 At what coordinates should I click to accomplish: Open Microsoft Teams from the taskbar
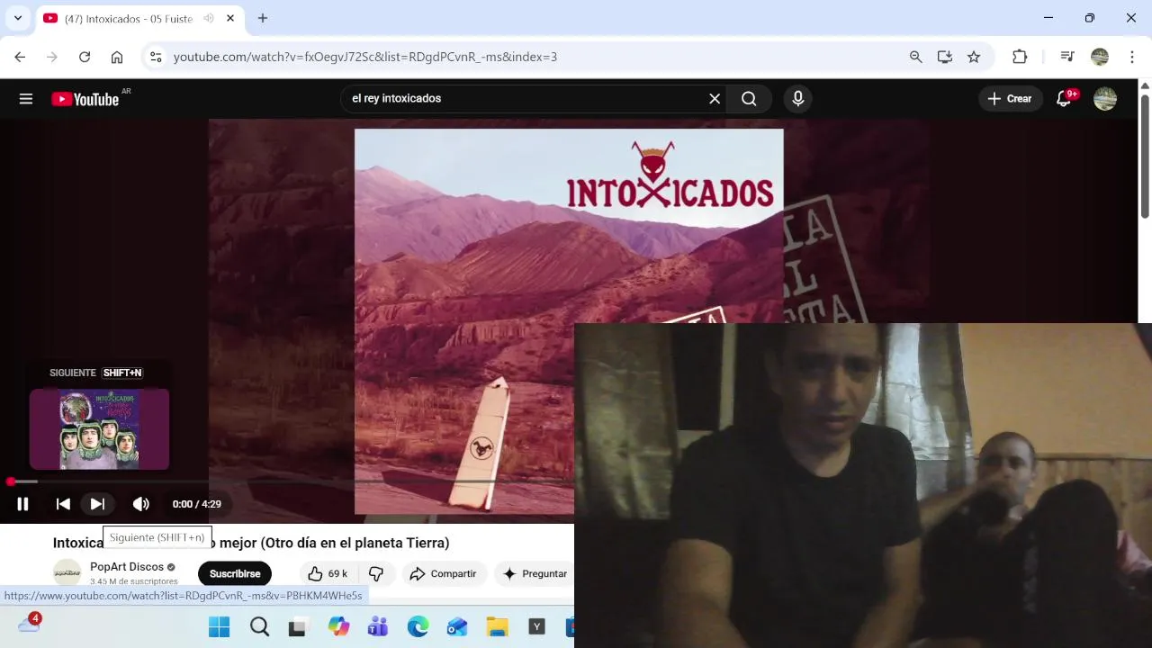pos(378,627)
